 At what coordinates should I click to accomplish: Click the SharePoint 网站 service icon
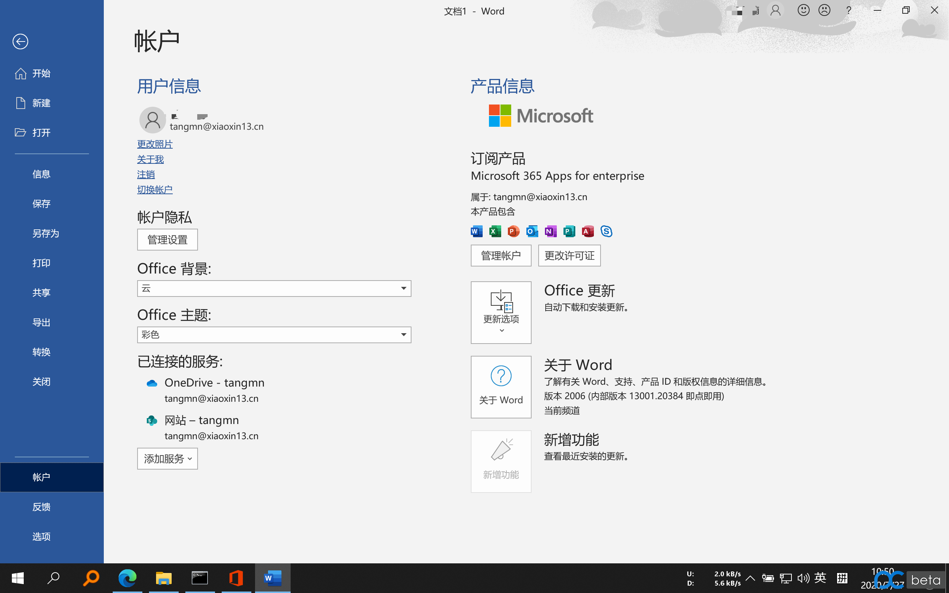tap(152, 421)
